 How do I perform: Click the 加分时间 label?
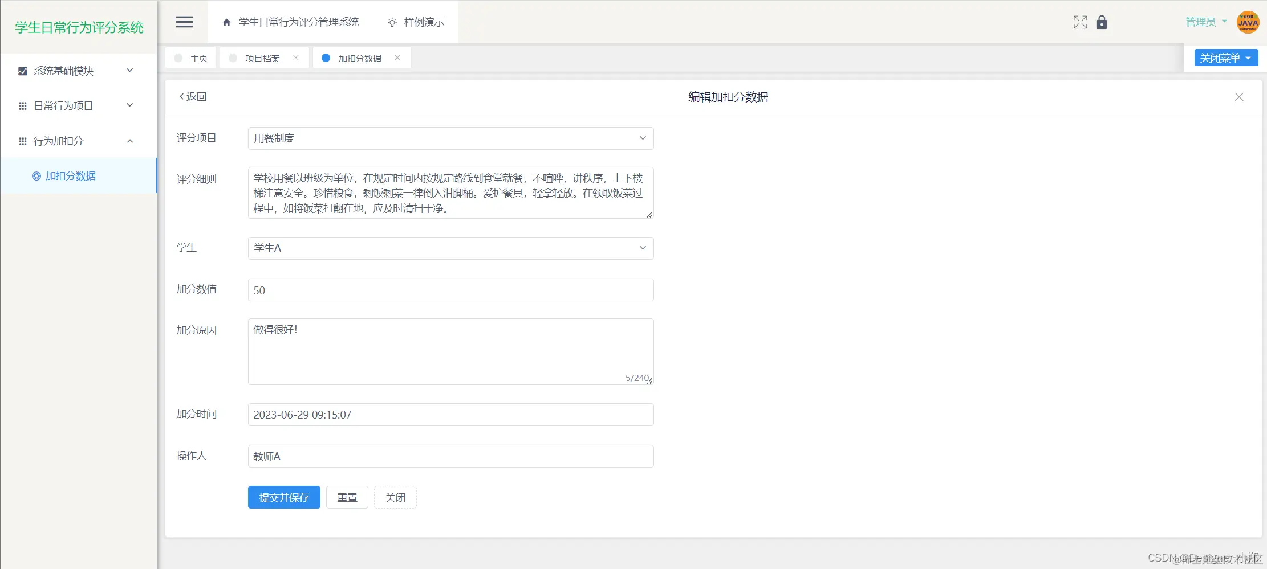197,414
